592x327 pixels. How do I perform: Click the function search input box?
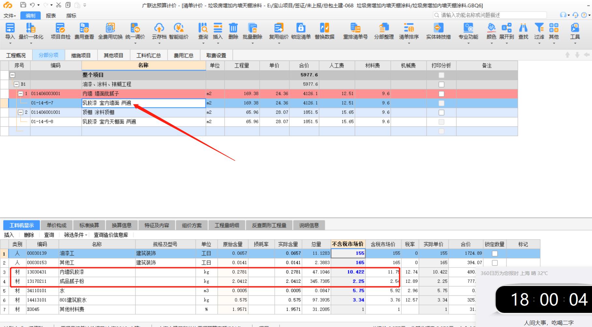click(x=490, y=15)
